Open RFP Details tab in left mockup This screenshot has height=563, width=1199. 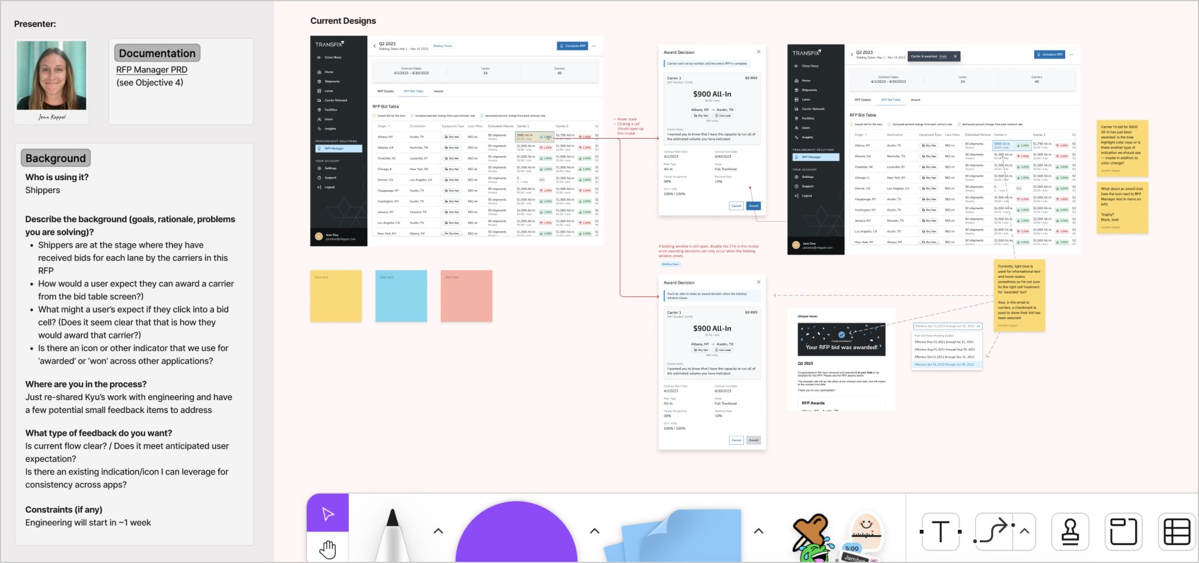point(386,91)
